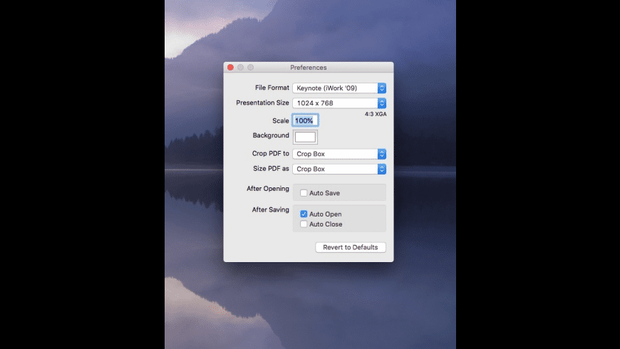Image resolution: width=620 pixels, height=349 pixels.
Task: Click the After Saving label
Action: click(271, 209)
